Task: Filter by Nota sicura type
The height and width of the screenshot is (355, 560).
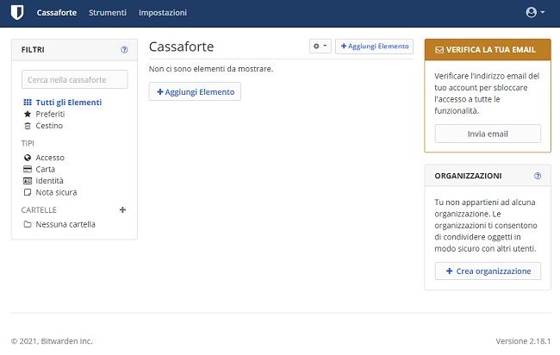Action: (x=50, y=192)
